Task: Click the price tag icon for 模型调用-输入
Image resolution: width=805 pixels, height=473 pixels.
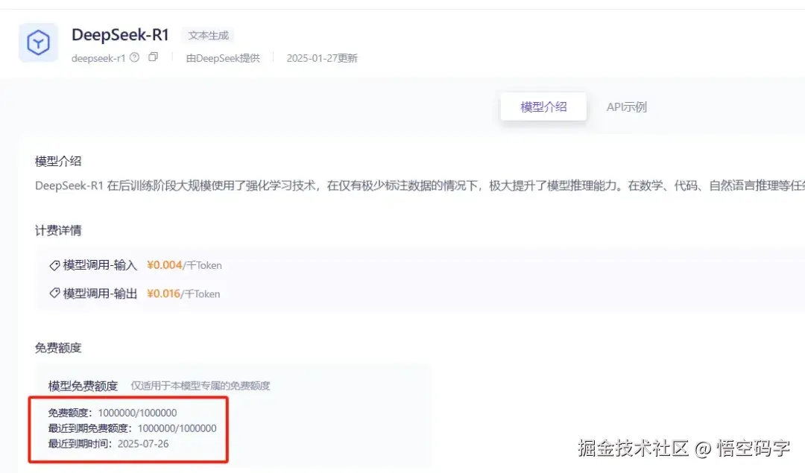Action: [x=54, y=265]
